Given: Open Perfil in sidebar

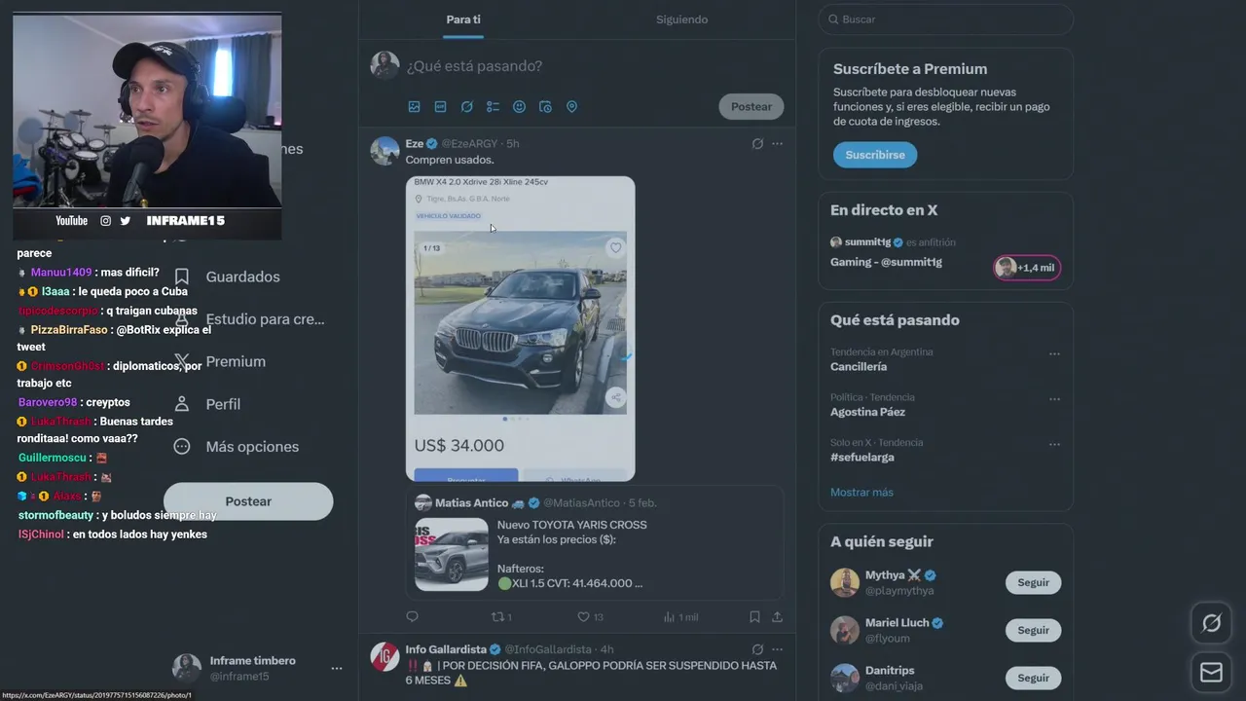Looking at the screenshot, I should (206, 404).
